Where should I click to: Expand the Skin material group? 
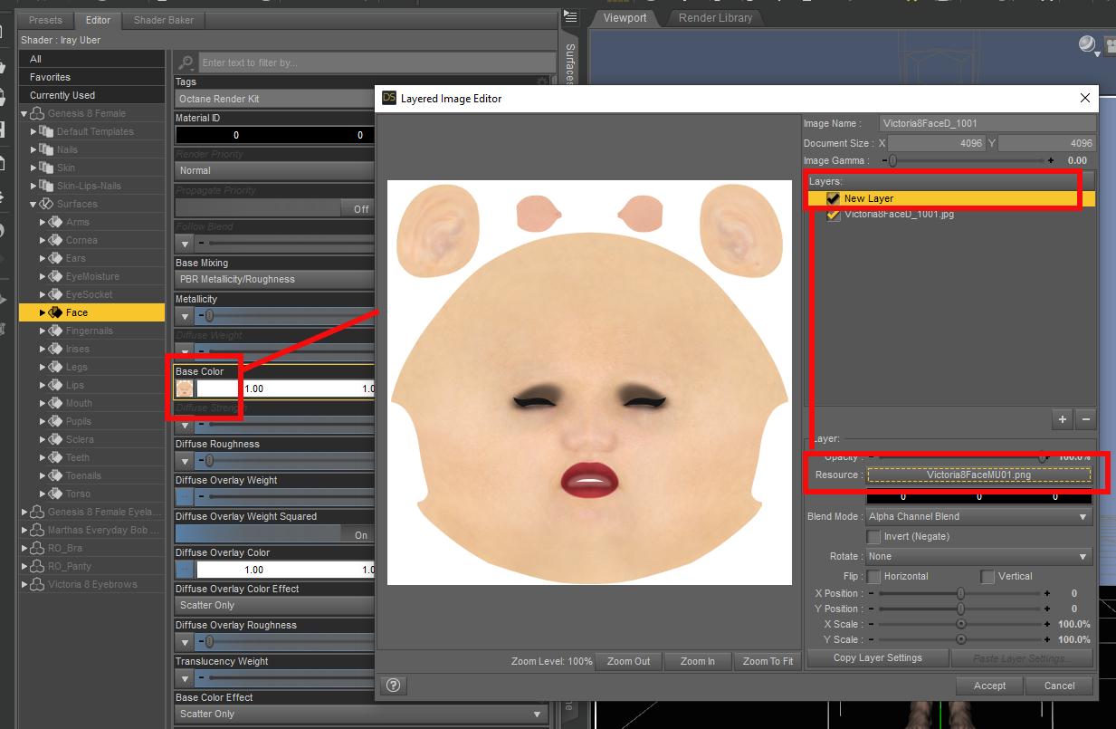[x=33, y=168]
